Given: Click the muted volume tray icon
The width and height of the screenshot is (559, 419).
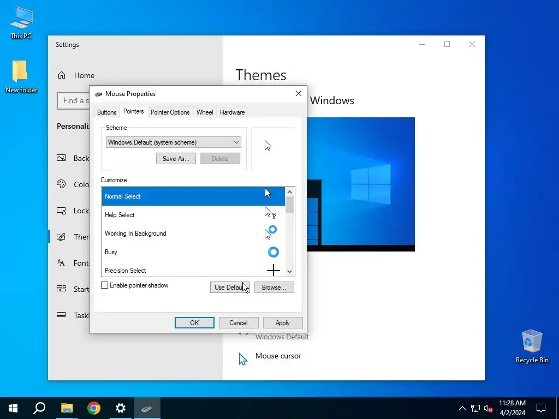Looking at the screenshot, I should [x=489, y=408].
